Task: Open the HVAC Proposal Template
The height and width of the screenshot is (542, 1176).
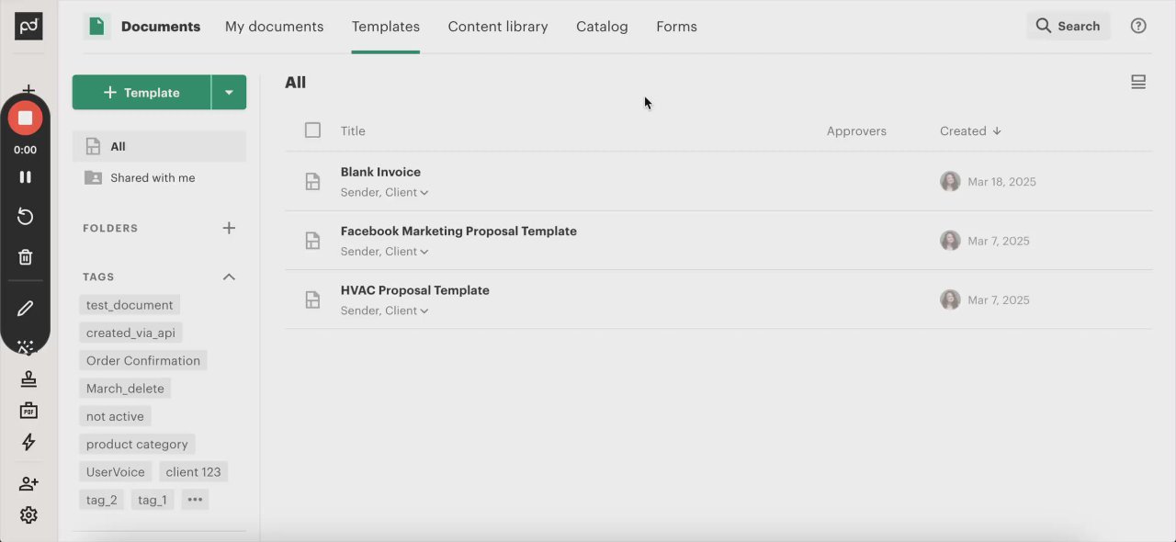Action: click(x=414, y=290)
